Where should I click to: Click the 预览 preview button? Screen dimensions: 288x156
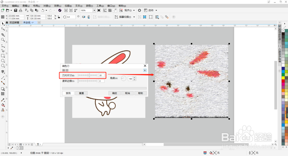coord(68,93)
